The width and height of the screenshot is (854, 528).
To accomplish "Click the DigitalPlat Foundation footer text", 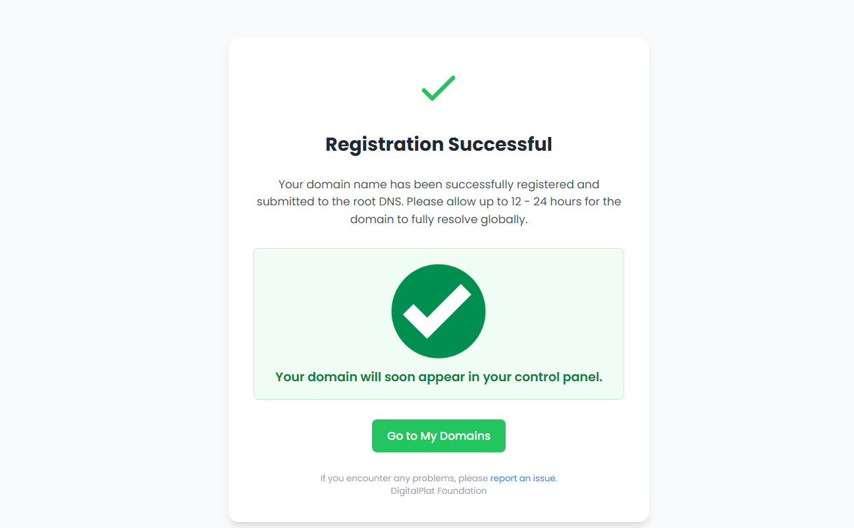I will (439, 490).
